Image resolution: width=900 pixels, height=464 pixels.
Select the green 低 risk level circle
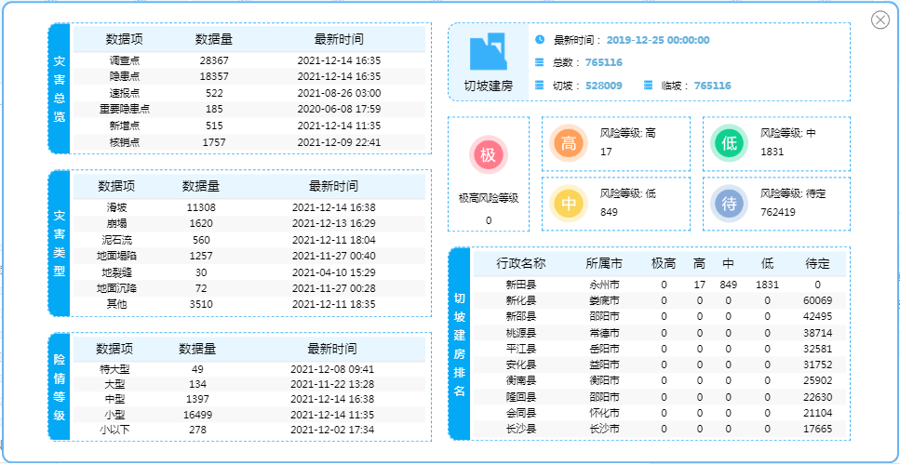(730, 143)
